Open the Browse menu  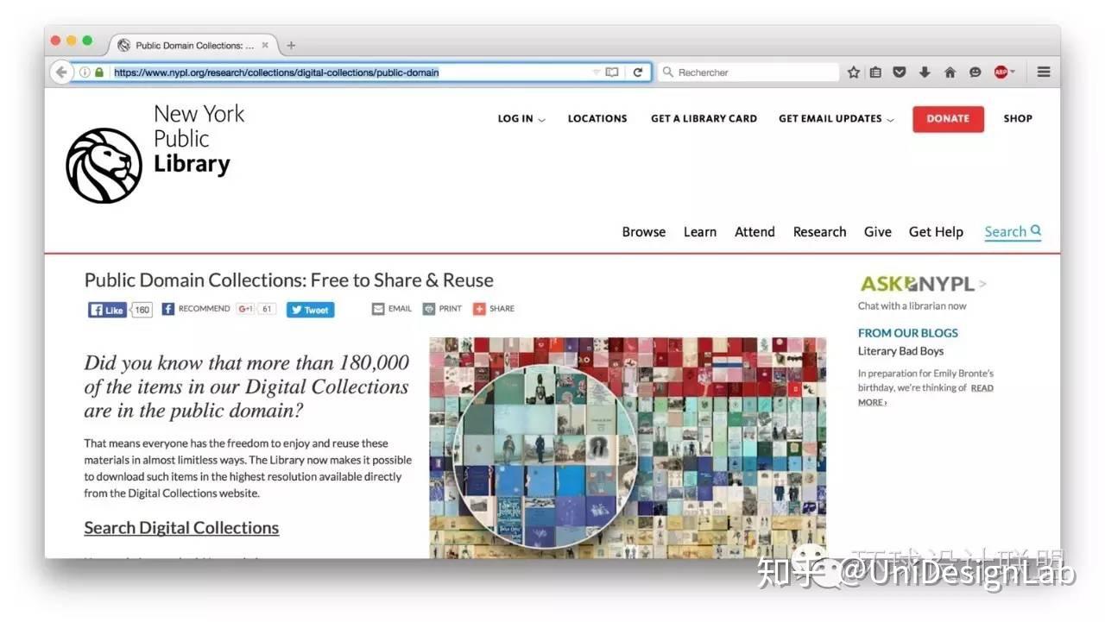(x=644, y=232)
